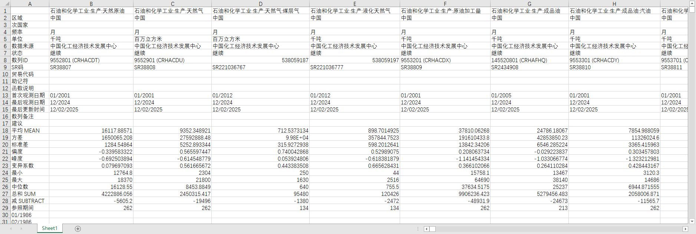Click previous sheet navigation arrow

11,229
